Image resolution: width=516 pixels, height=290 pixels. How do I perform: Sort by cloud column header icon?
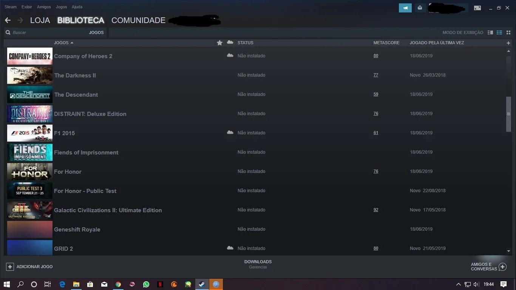(230, 42)
